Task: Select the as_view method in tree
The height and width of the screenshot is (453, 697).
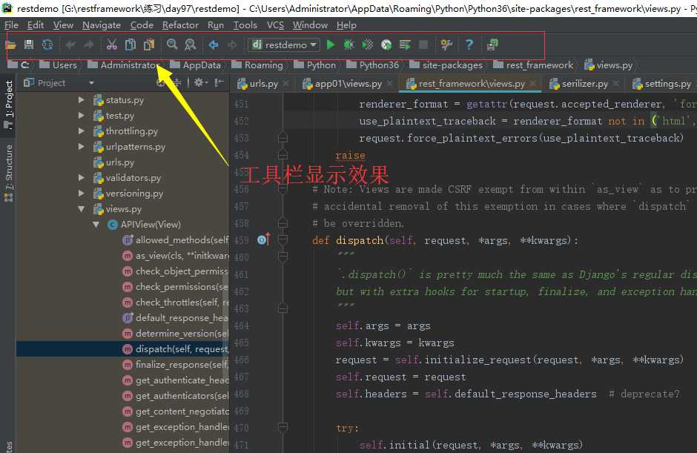Action: coord(175,256)
